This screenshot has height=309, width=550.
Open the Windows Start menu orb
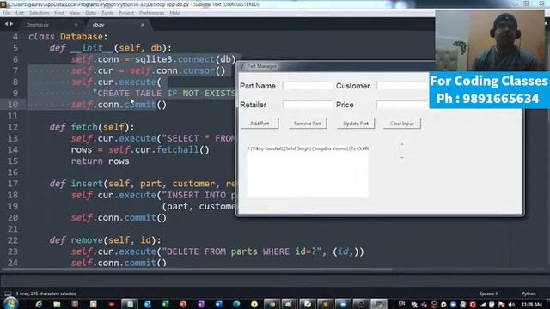(x=10, y=303)
